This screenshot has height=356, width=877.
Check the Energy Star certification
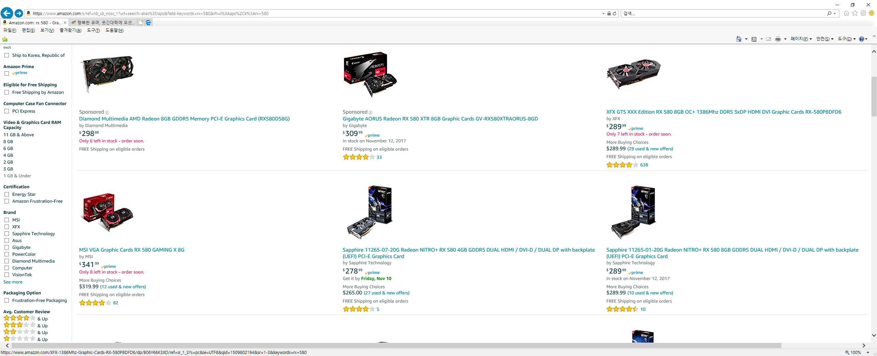tap(7, 194)
